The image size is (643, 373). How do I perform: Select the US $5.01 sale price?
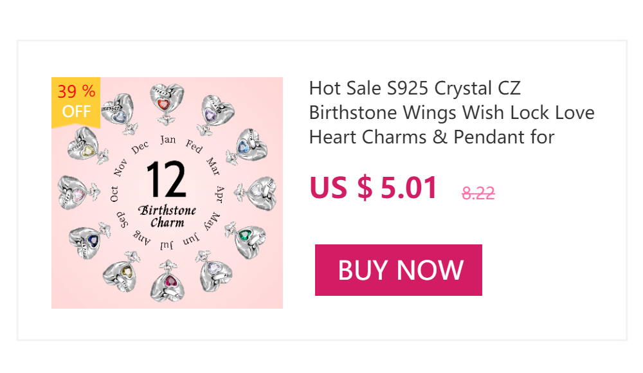pos(374,188)
